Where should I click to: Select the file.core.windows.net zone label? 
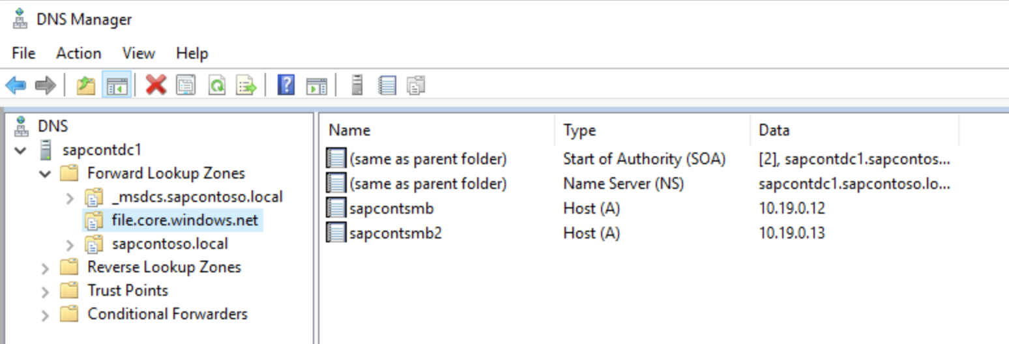pos(185,220)
